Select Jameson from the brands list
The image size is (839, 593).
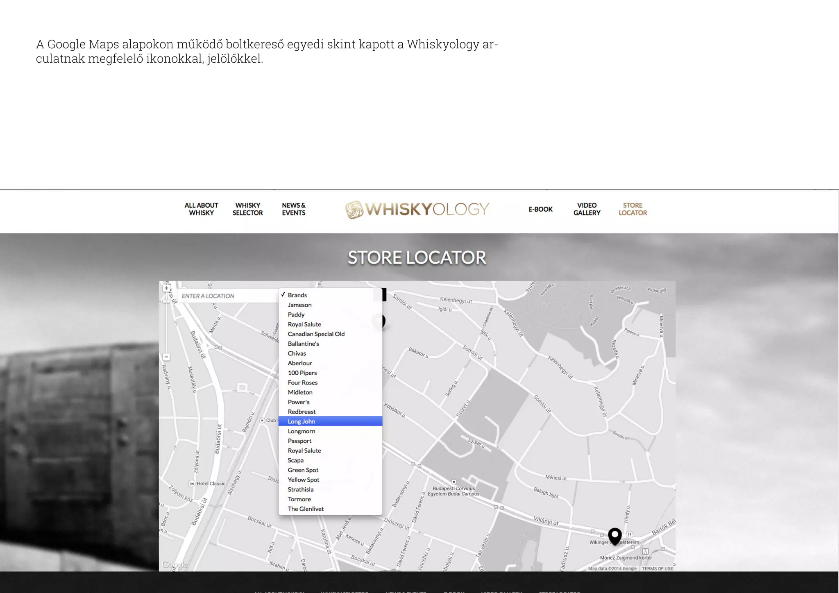tap(299, 305)
